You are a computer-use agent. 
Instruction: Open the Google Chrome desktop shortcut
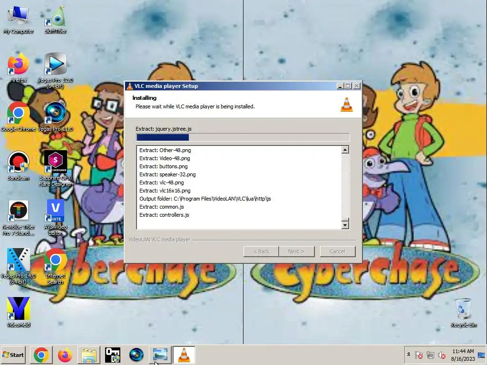click(x=18, y=117)
